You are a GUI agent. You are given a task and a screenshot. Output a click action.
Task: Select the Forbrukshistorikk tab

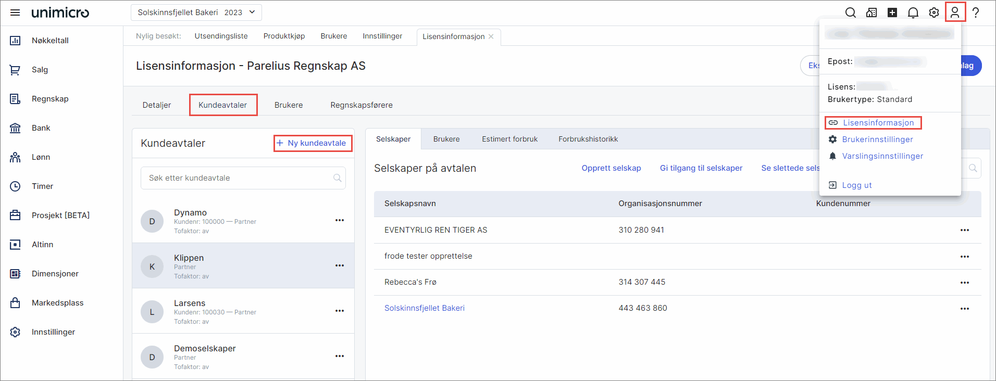tap(588, 139)
